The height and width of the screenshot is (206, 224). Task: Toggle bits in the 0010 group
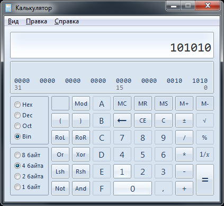pos(174,81)
